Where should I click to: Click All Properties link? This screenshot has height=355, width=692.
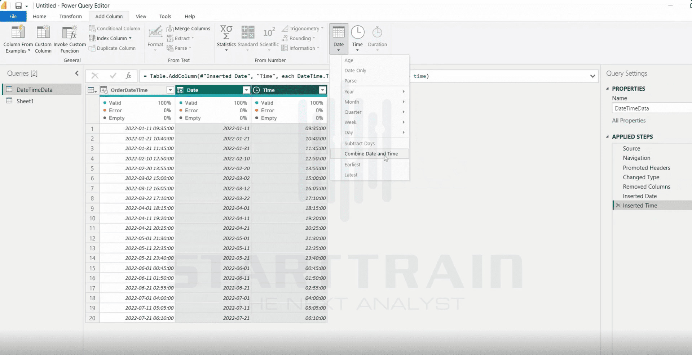tap(629, 121)
